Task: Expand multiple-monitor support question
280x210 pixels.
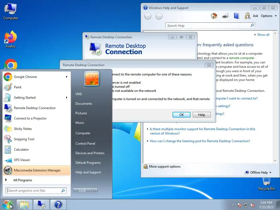Action: pyautogui.click(x=202, y=131)
